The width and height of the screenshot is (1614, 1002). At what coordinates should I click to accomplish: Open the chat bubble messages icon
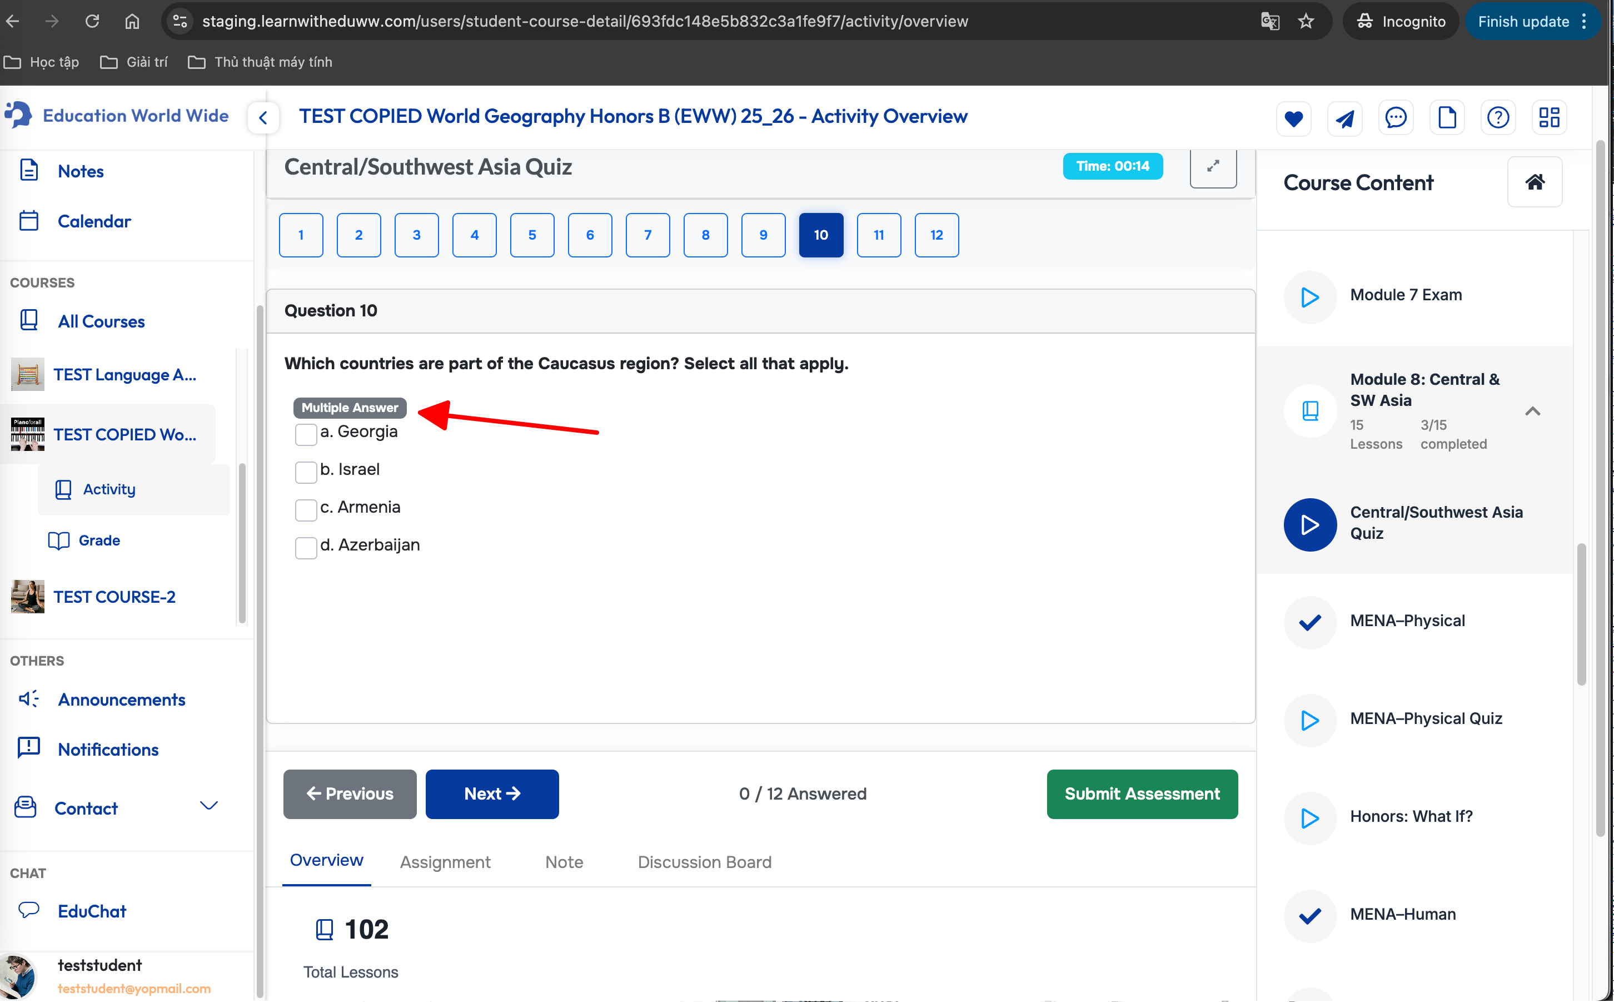1395,118
